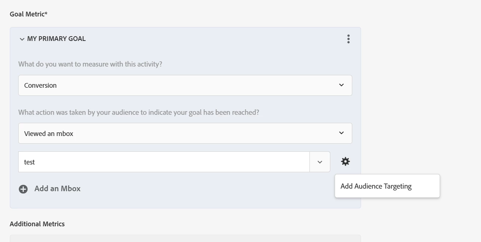
Task: Click the chevron arrow in Viewed an mbox dropdown
Action: click(x=341, y=133)
